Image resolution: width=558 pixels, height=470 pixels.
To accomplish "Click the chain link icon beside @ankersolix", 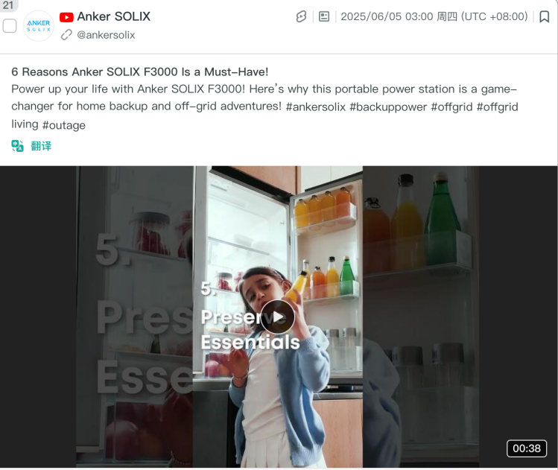I will pyautogui.click(x=66, y=35).
